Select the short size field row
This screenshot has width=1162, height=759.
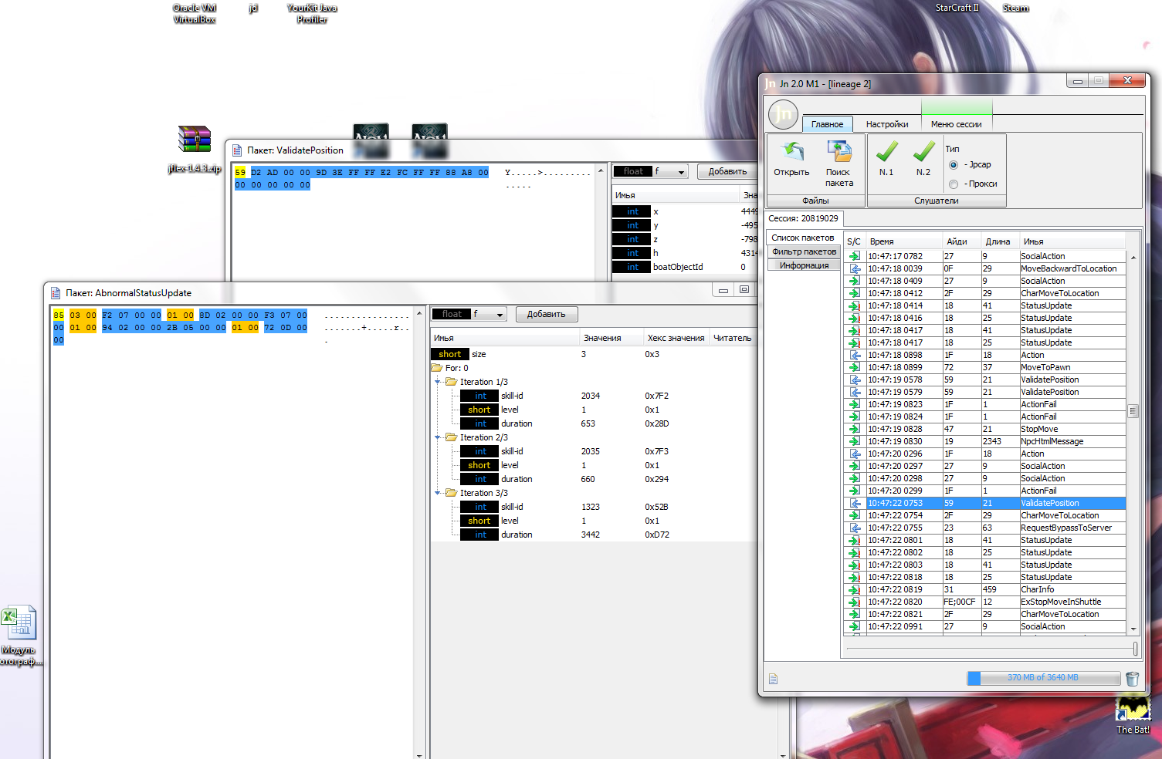click(593, 354)
